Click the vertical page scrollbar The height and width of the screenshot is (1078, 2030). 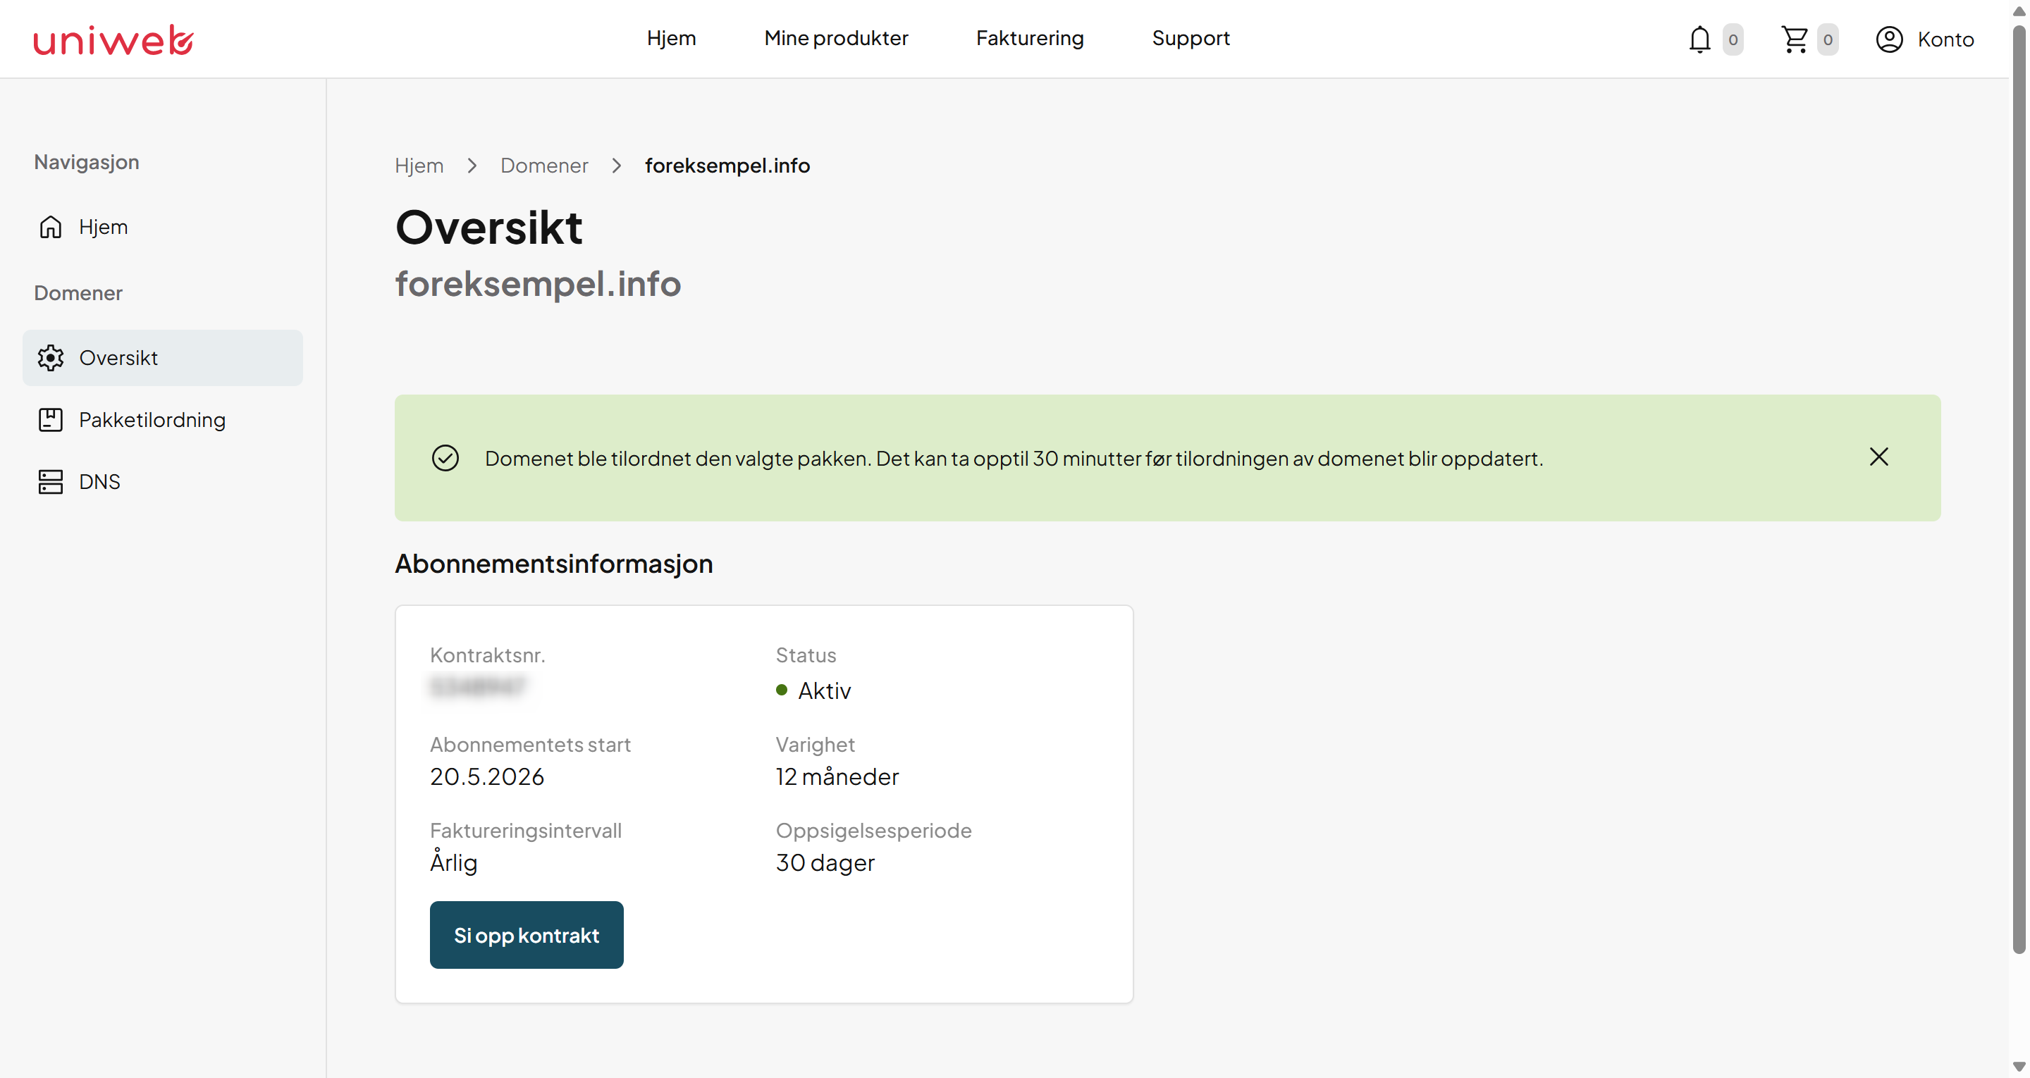pyautogui.click(x=2019, y=488)
